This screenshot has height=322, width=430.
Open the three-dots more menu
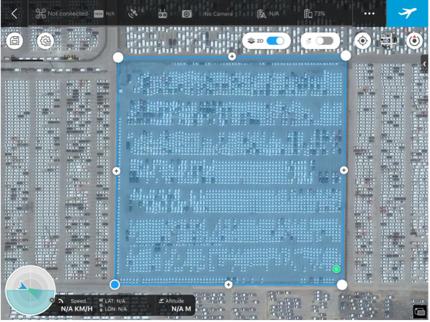pyautogui.click(x=369, y=13)
